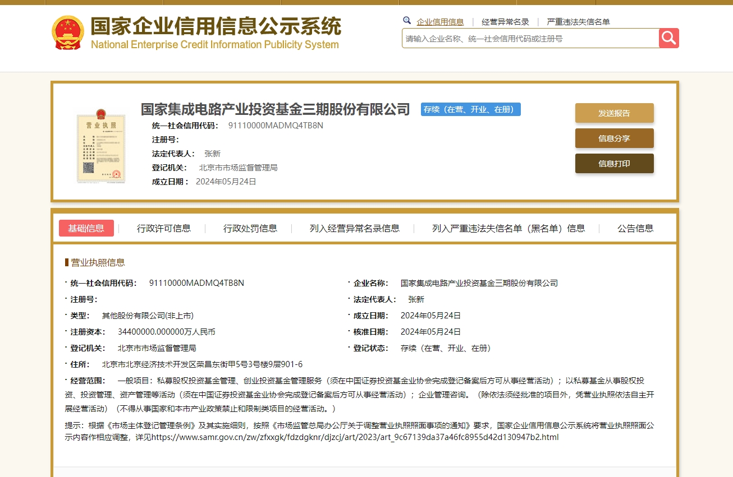Click the 信息分享 button
This screenshot has height=477, width=733.
point(614,138)
